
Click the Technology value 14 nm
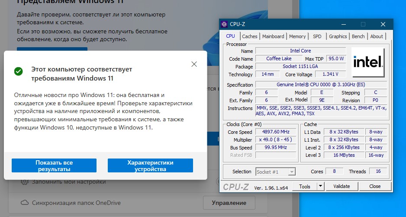[268, 74]
